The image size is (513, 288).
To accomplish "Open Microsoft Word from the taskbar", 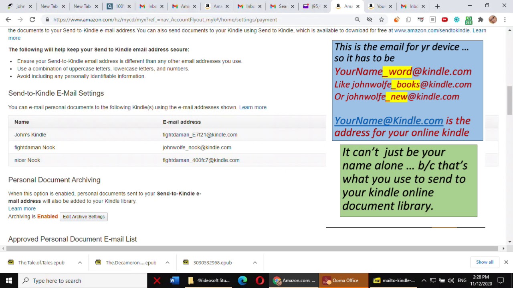I will [174, 280].
